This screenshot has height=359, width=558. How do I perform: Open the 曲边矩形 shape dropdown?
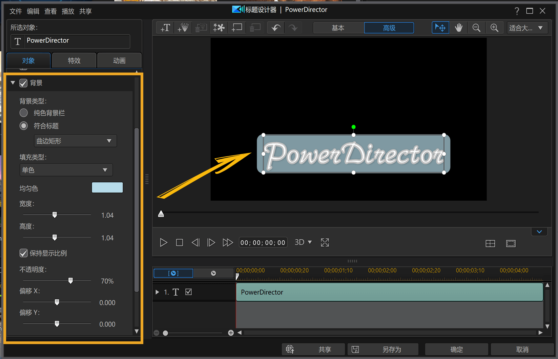click(x=75, y=141)
